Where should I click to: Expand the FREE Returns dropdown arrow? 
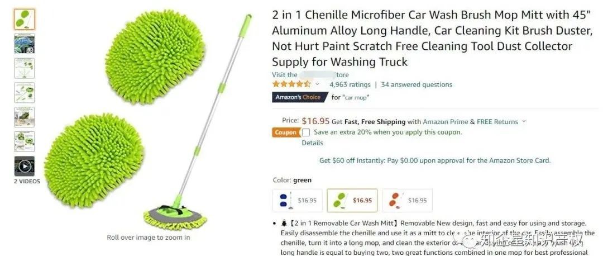pos(523,122)
